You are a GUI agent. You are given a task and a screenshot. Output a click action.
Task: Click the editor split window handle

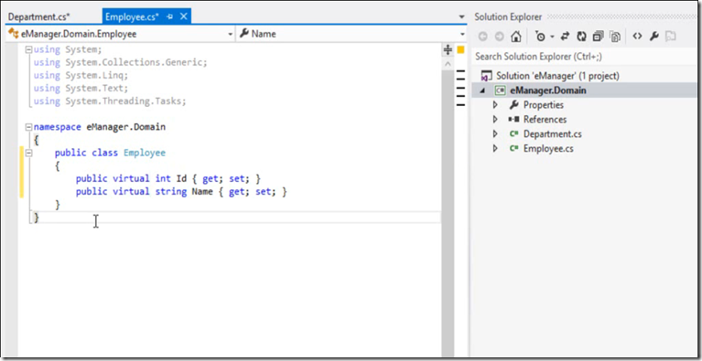[x=448, y=50]
